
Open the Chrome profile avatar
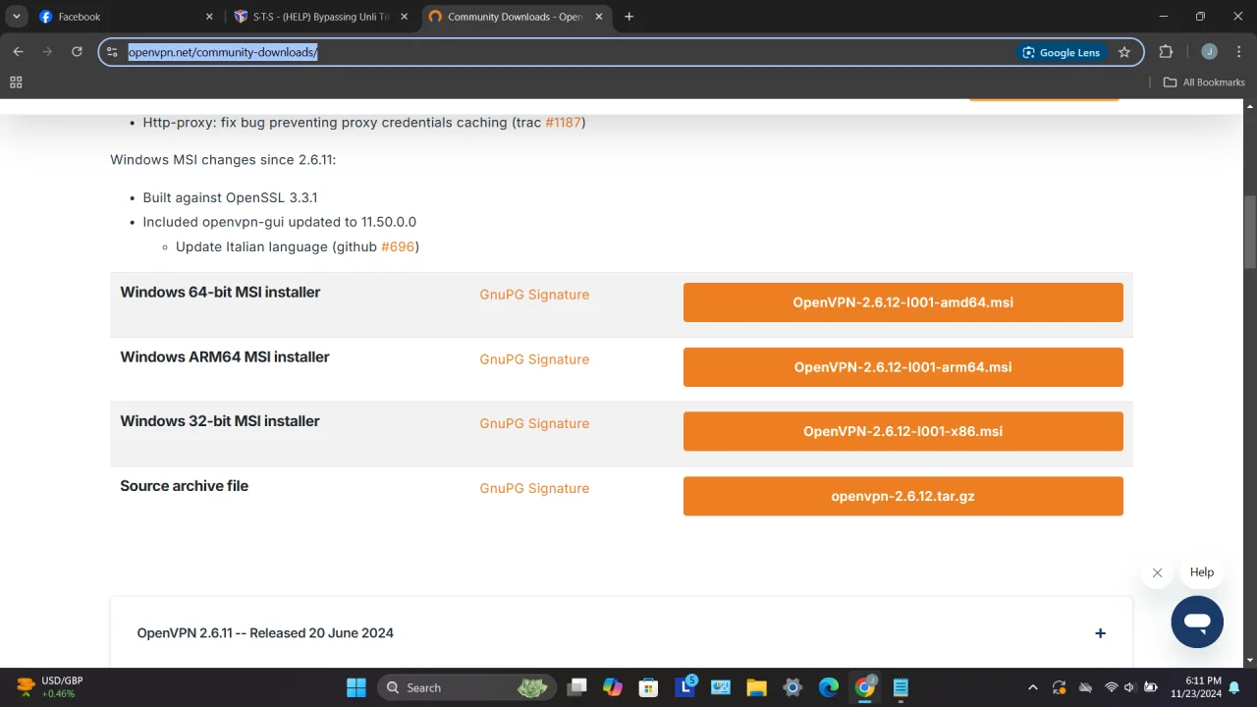1210,52
